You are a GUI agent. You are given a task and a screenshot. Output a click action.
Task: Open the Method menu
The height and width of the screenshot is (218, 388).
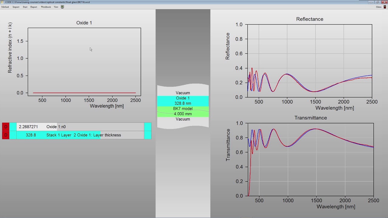point(5,7)
